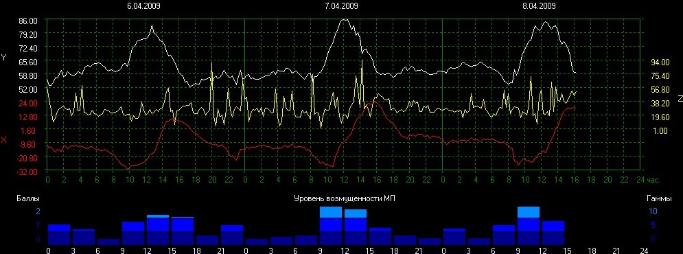683x254 pixels.
Task: Click the yellow Z axis letter label
Action: (x=680, y=100)
